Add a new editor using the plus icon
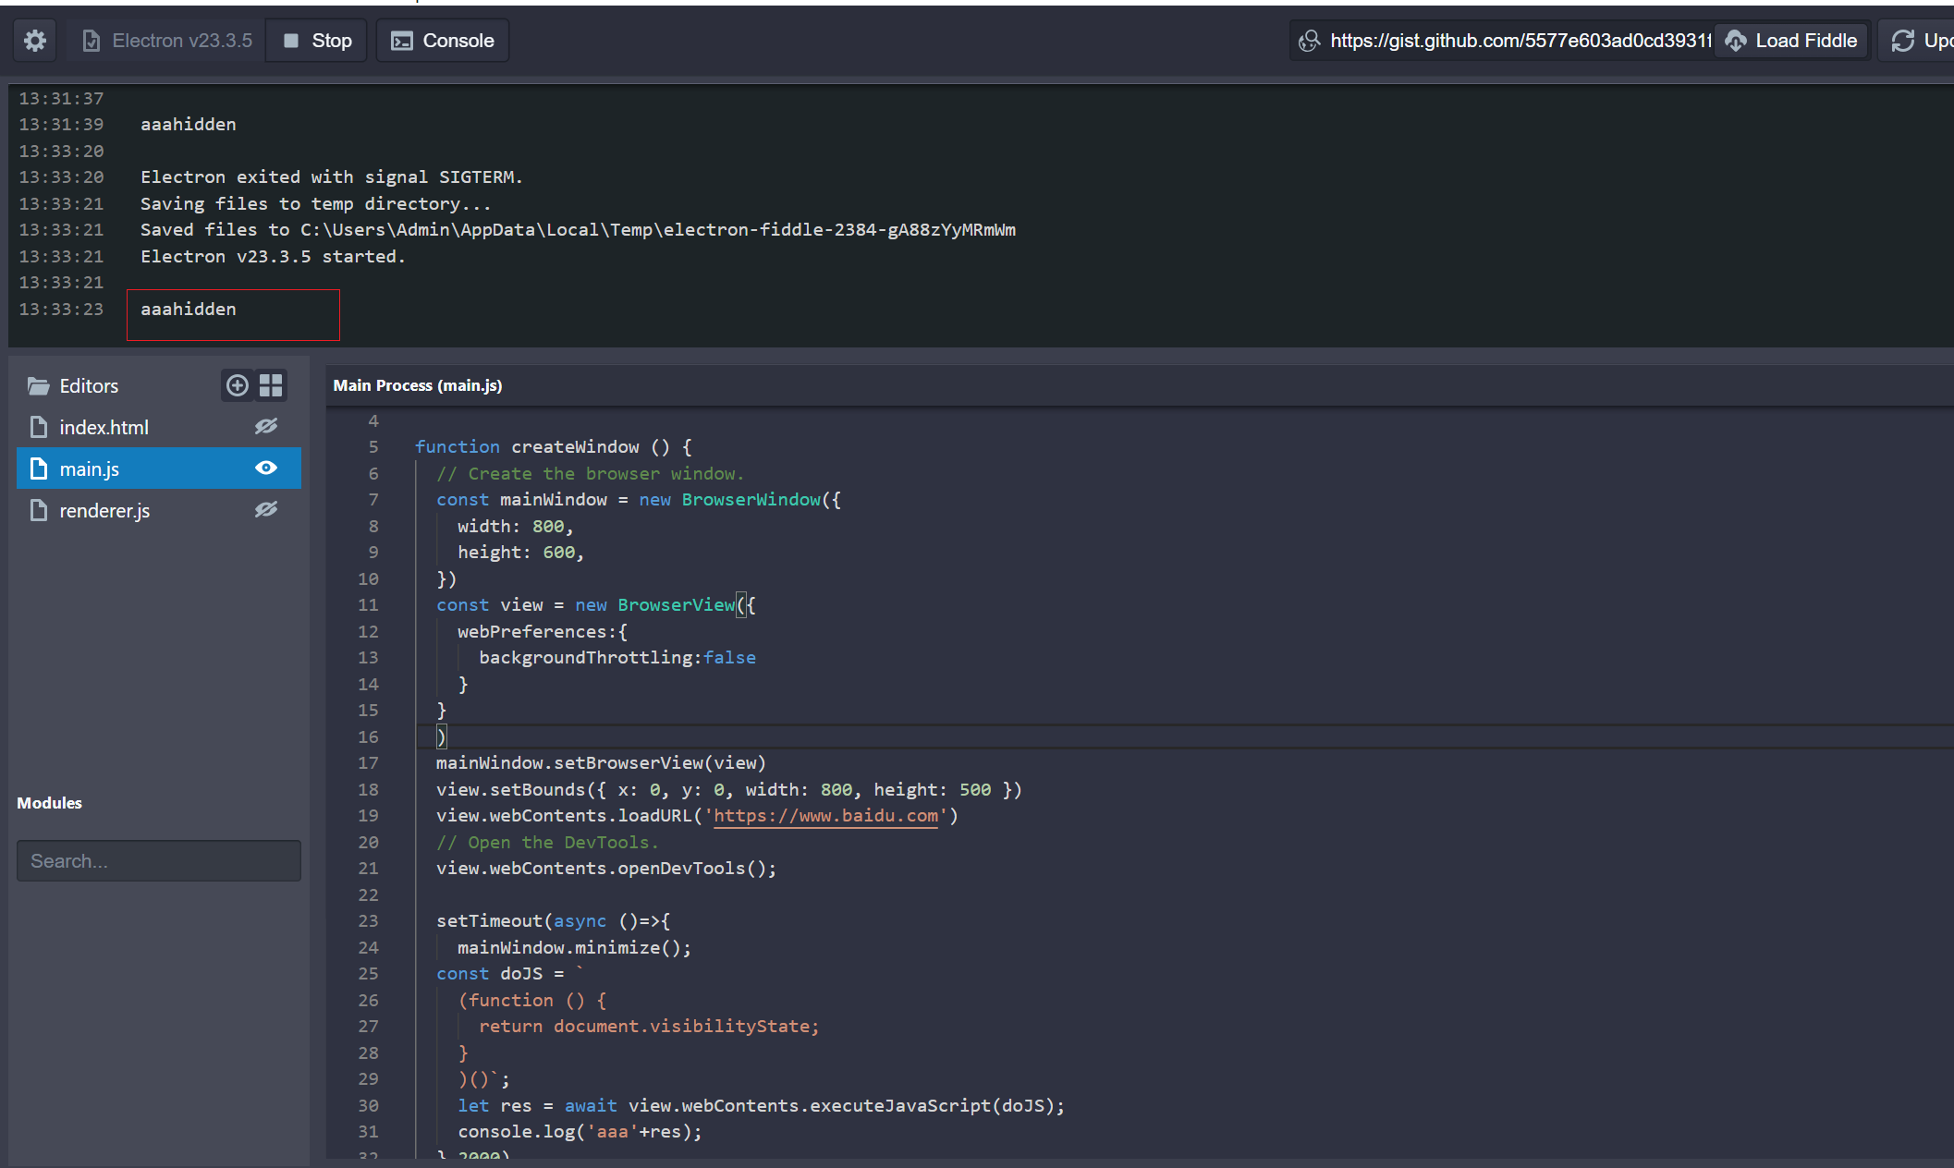This screenshot has width=1954, height=1168. point(237,385)
